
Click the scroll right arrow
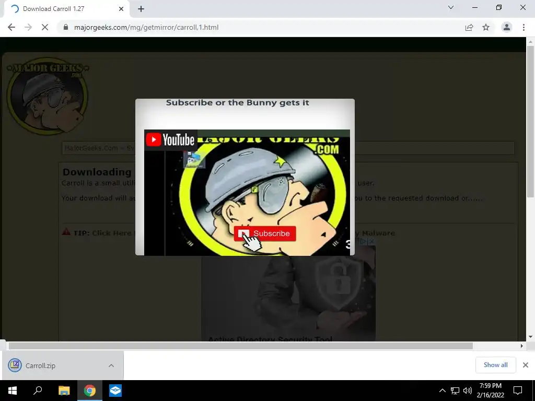tap(521, 346)
